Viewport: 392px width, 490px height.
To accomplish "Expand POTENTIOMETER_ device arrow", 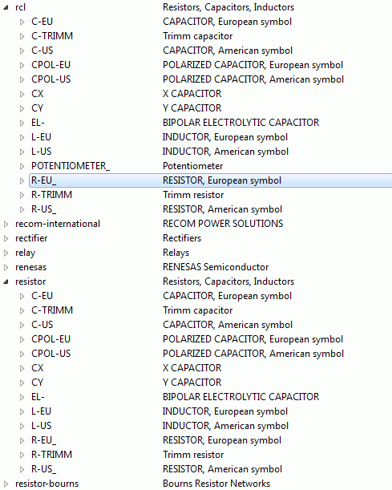I will click(x=22, y=166).
